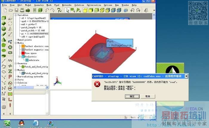This screenshot has width=209, height=128.
Task: Open the QQ penguin desktop shortcut
Action: pyautogui.click(x=21, y=123)
